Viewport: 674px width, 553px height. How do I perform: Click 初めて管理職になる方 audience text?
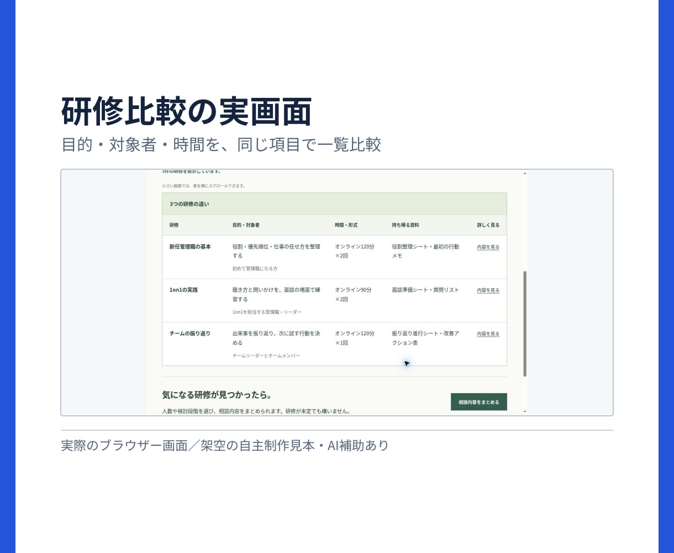click(x=255, y=268)
